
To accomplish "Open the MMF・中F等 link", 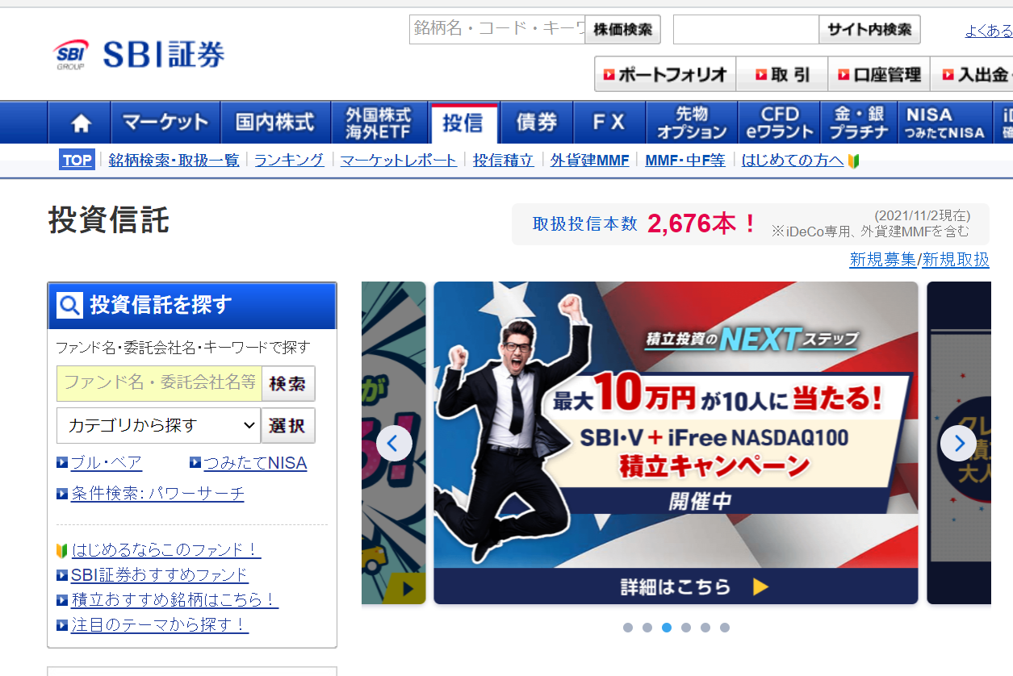I will [x=685, y=161].
